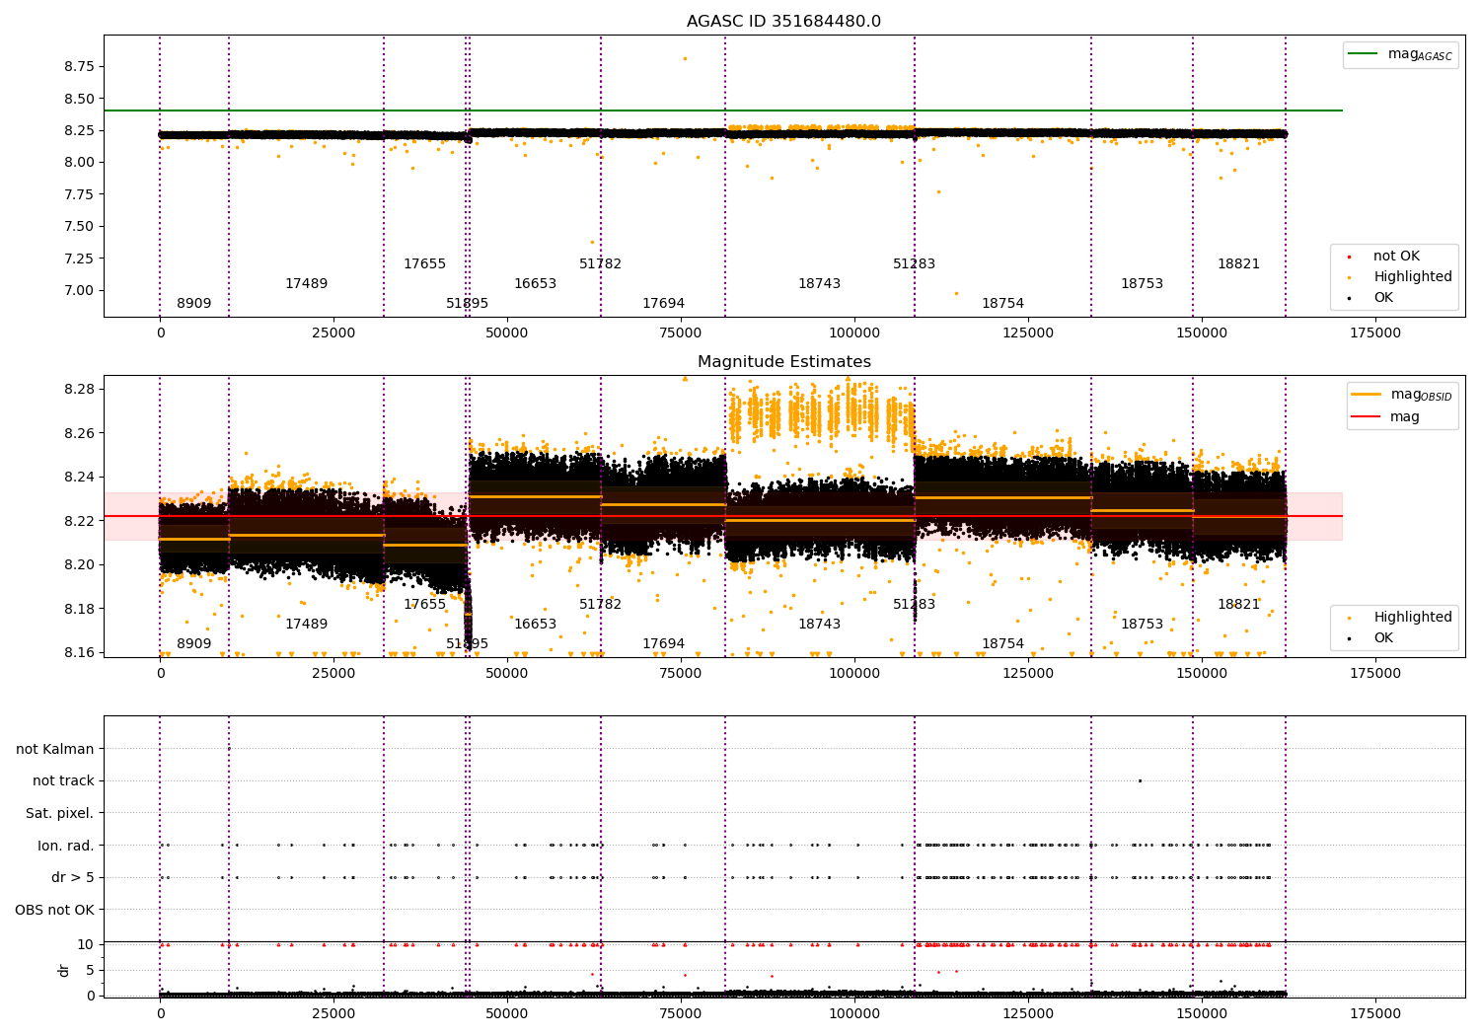Click the rotated 'dr' y-axis label

pyautogui.click(x=64, y=970)
